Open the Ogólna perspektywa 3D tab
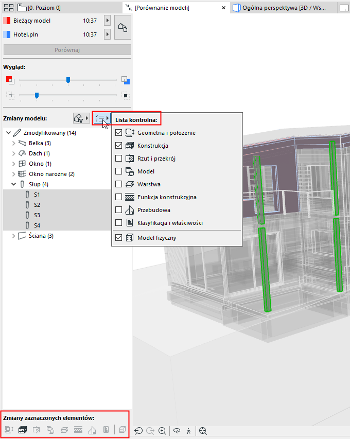350x439 pixels. pos(283,8)
